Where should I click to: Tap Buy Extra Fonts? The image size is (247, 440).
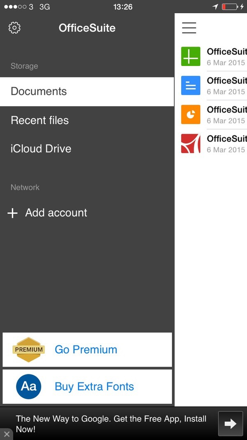point(87,386)
